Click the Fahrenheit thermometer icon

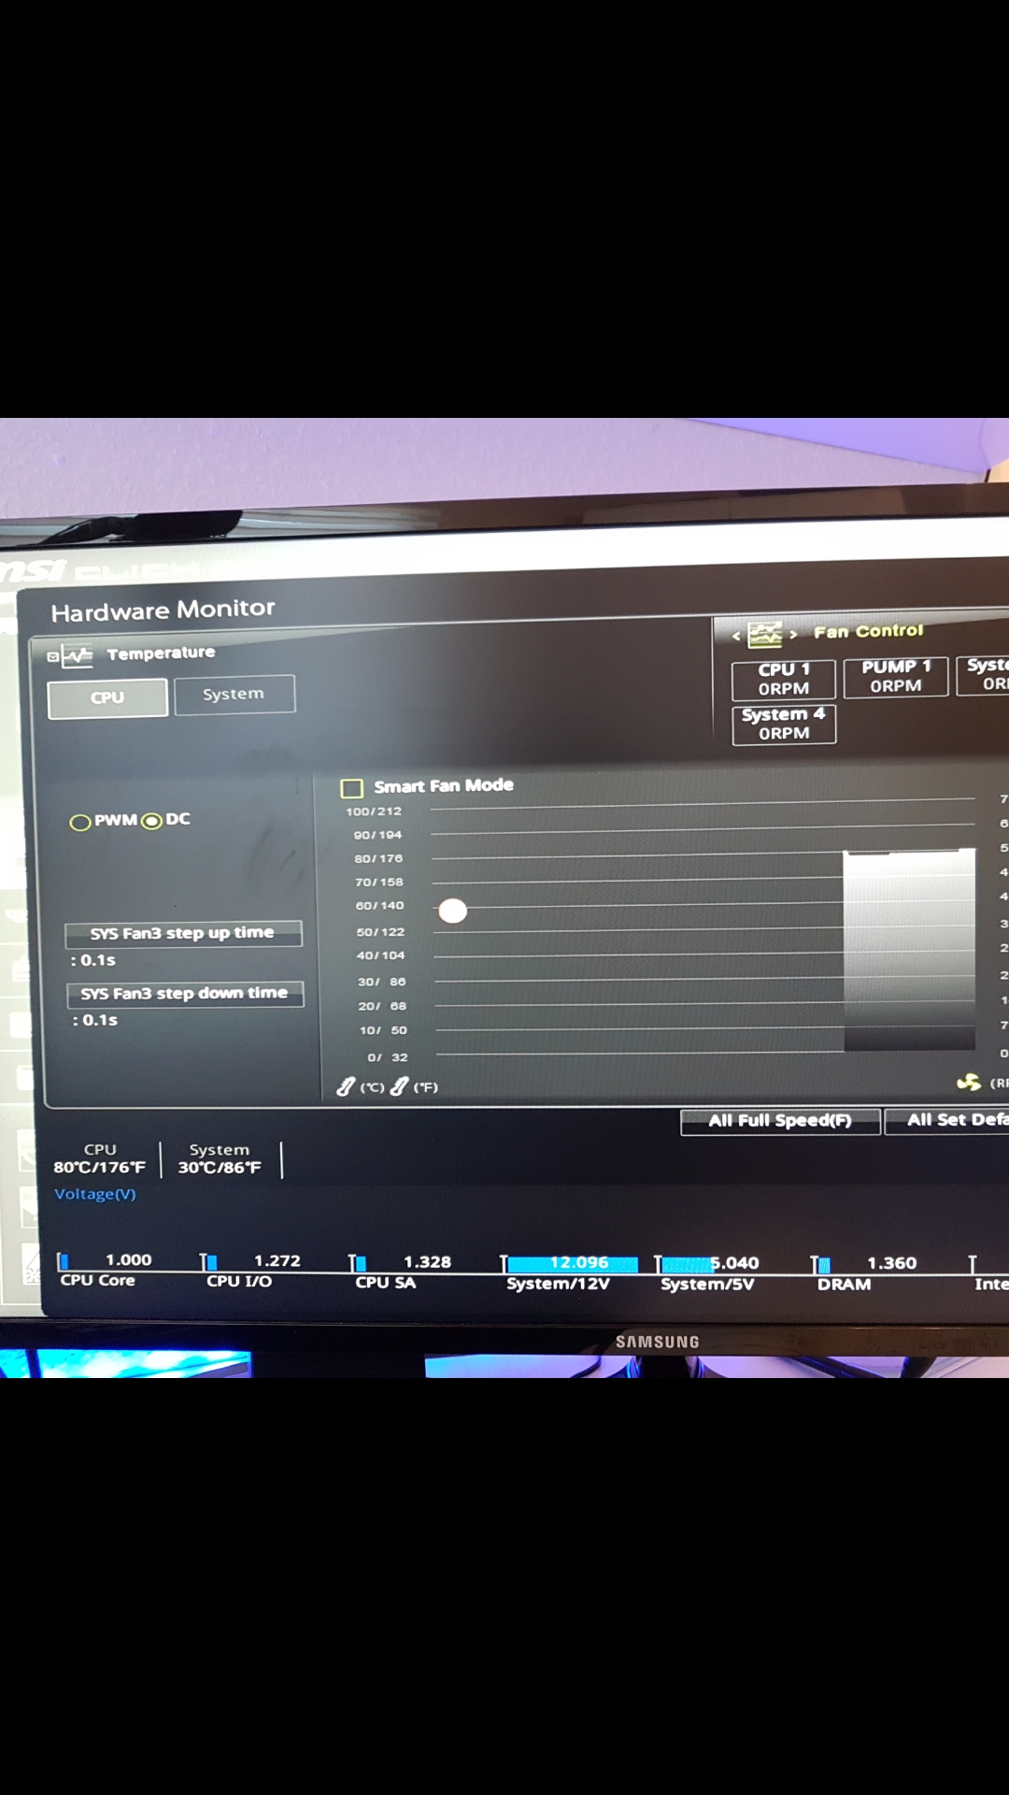tap(399, 1086)
